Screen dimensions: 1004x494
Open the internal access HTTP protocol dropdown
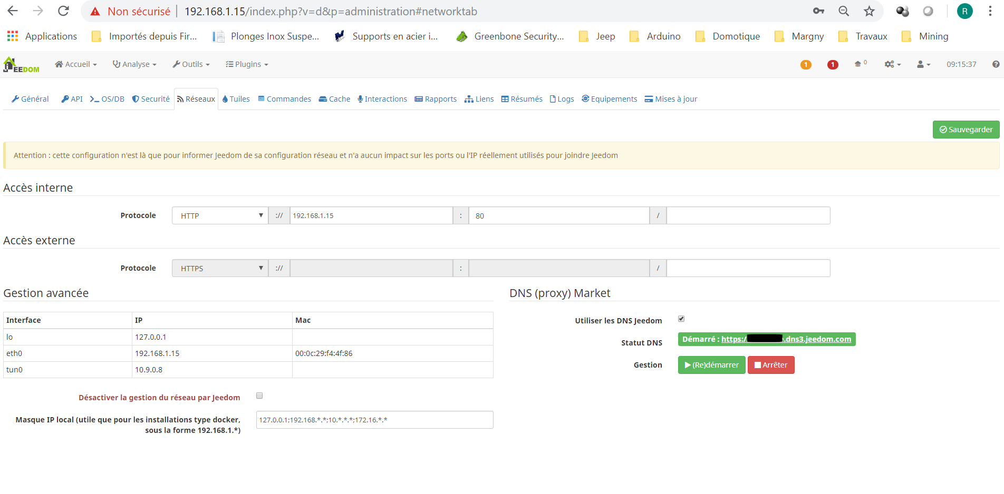pyautogui.click(x=220, y=215)
